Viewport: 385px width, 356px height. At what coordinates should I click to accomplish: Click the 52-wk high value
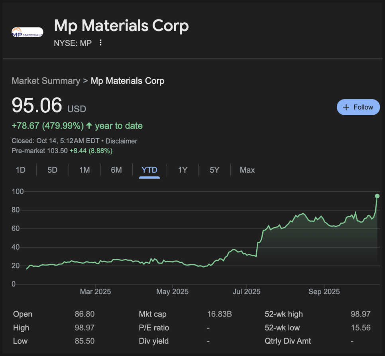[360, 315]
